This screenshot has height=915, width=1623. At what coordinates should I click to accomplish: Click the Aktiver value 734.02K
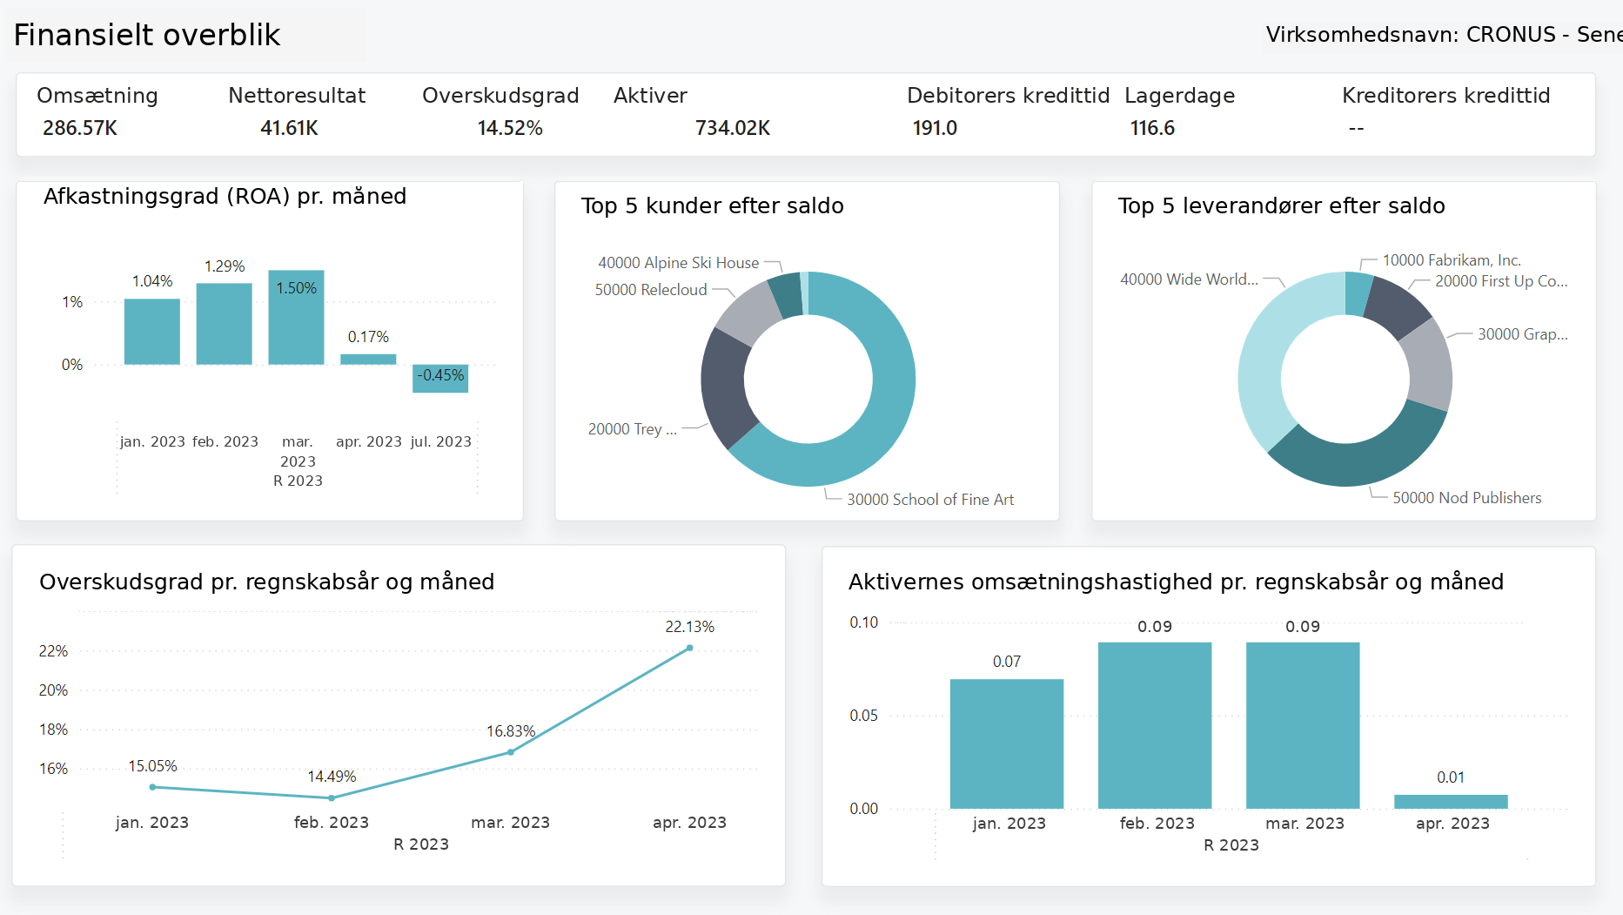click(733, 128)
